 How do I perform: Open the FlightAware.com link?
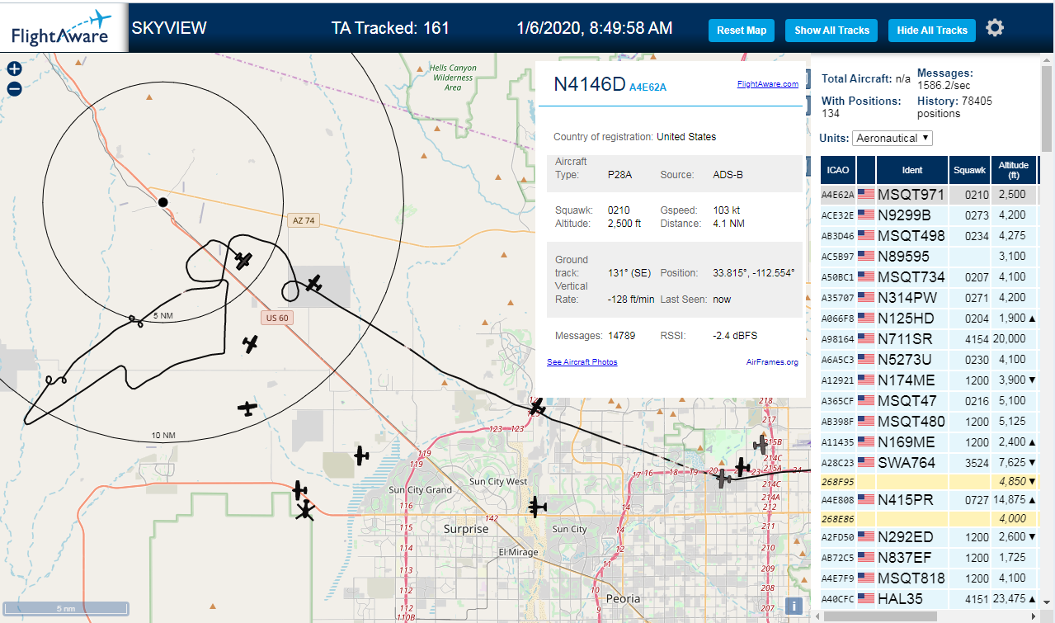(767, 84)
